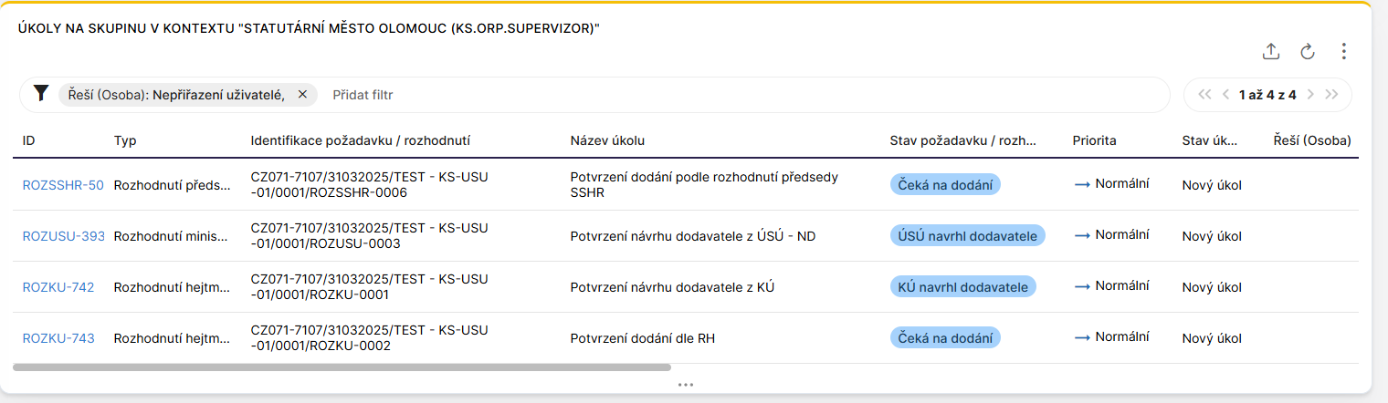The height and width of the screenshot is (403, 1388).
Task: Refresh the task list
Action: pos(1307,52)
